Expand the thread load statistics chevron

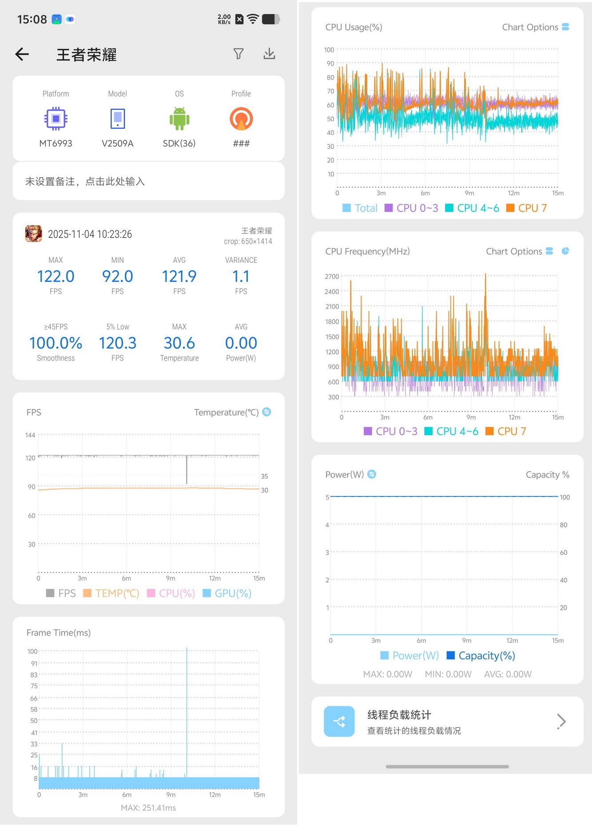click(561, 721)
